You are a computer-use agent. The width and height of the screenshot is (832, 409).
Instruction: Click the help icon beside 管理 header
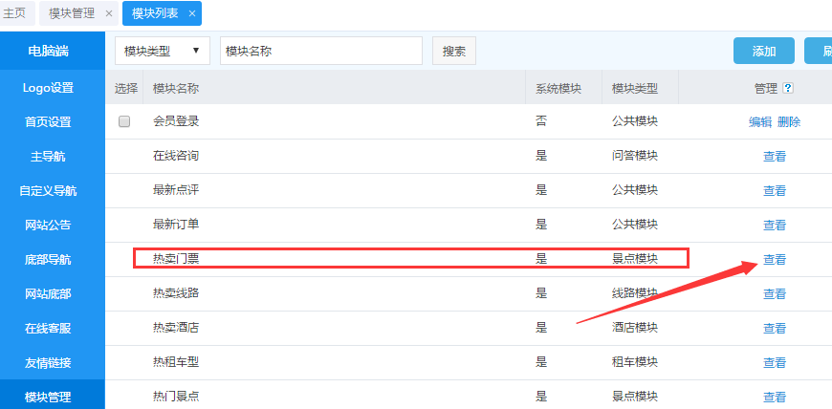pyautogui.click(x=788, y=88)
